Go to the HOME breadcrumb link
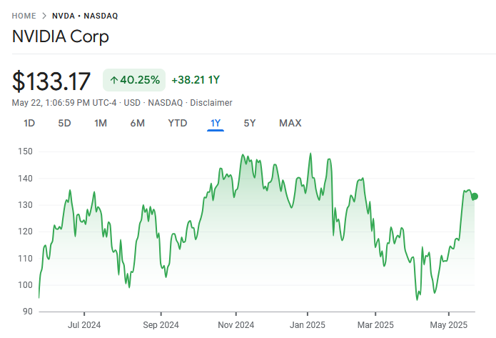496x338 pixels. (24, 16)
